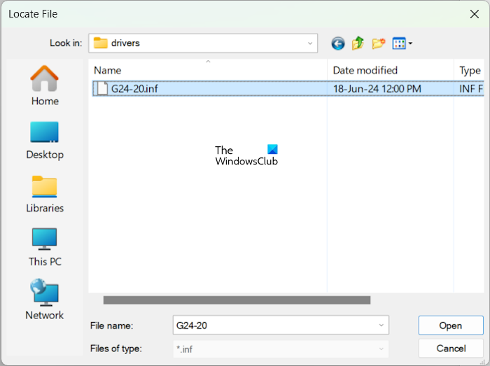The height and width of the screenshot is (366, 490).
Task: Open Libraries in the places sidebar
Action: 45,195
